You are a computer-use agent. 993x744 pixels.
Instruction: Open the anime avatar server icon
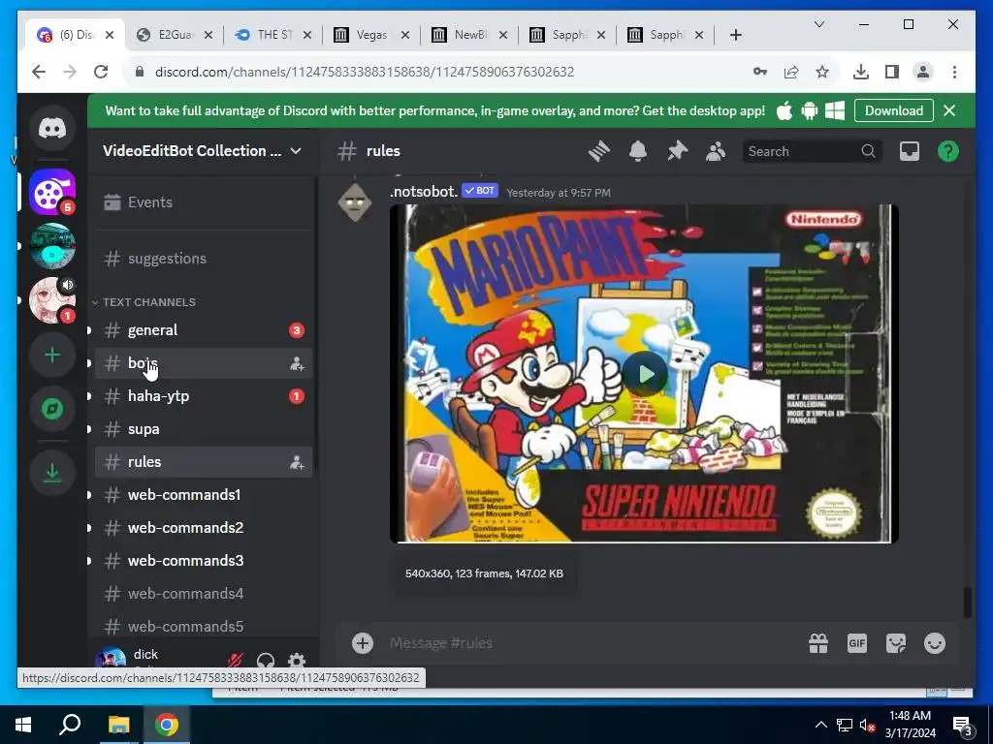(x=52, y=300)
